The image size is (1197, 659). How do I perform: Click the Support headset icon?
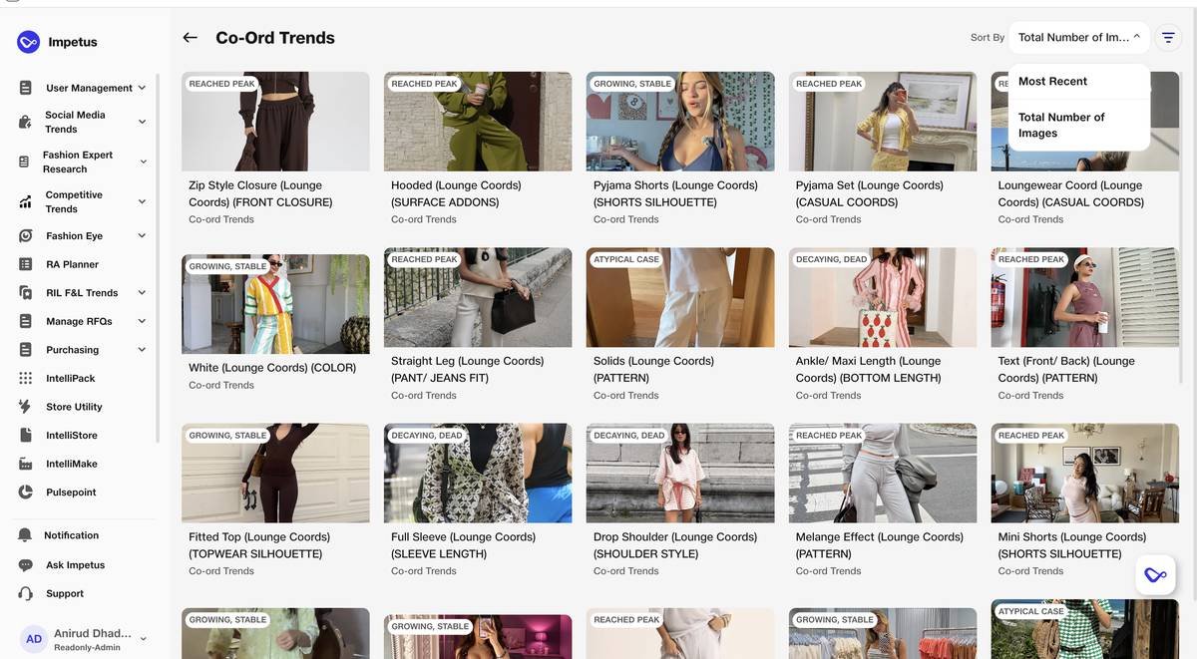(25, 593)
